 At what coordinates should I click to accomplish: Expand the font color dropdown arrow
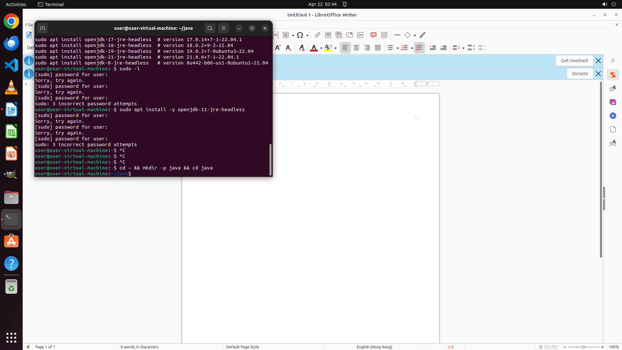[321, 48]
